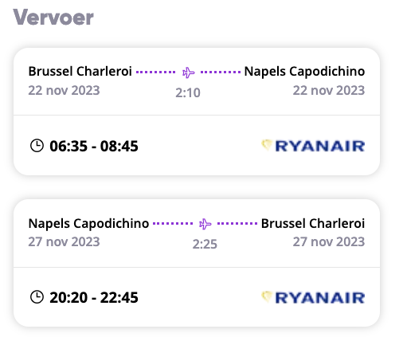Click the outbound departure date 22 nov 2023

[x=64, y=90]
